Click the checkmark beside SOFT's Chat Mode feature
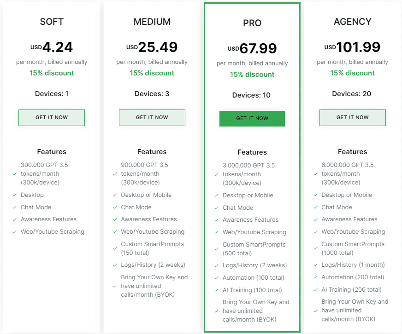 click(14, 207)
